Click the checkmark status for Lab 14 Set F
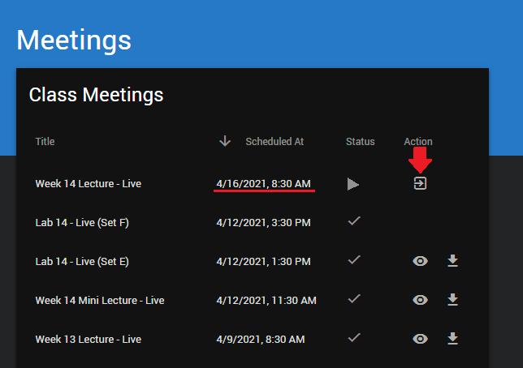523x368 pixels. pyautogui.click(x=354, y=220)
